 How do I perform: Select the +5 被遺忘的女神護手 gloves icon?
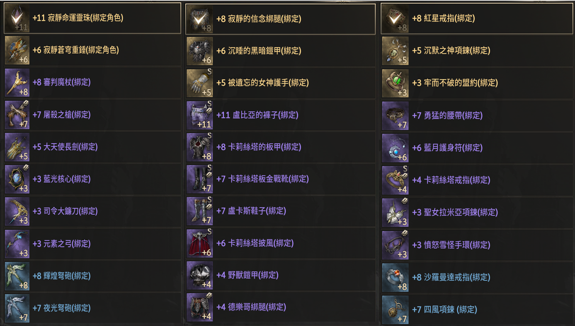coord(200,83)
